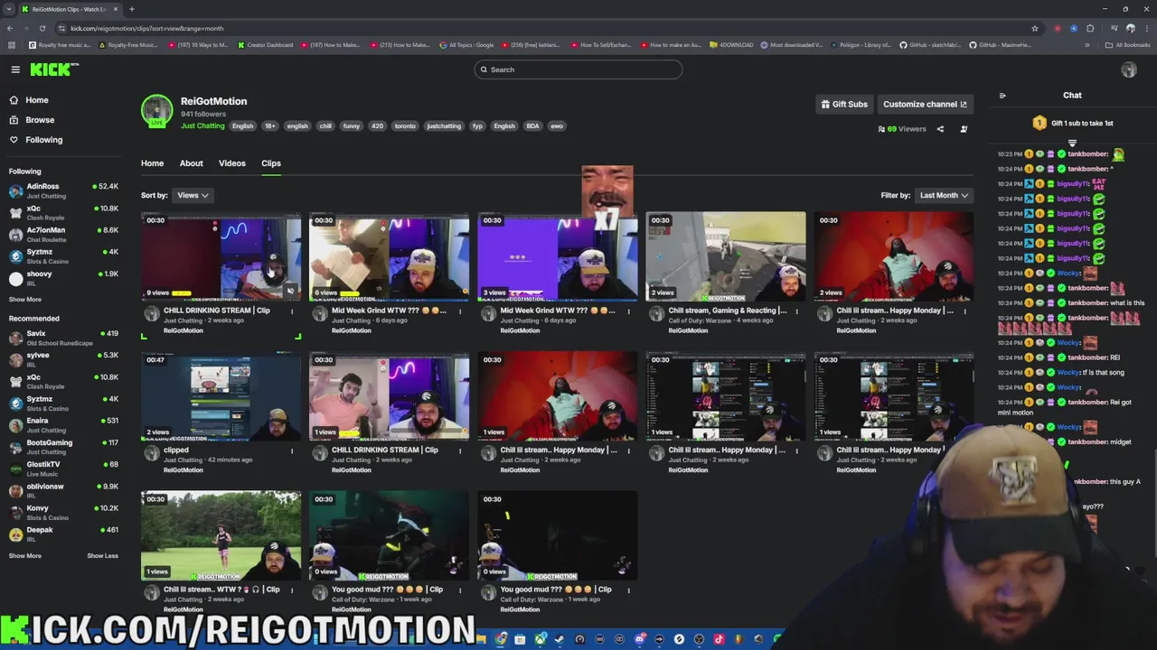Play the 0:30 outdoor park clip thumbnail

point(221,534)
